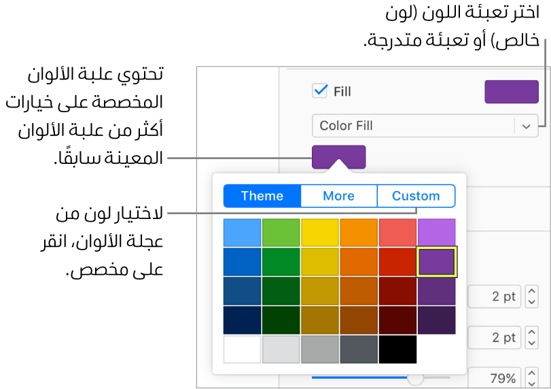The image size is (551, 389).
Task: Choose the burnt orange swatch in third row
Action: (359, 291)
